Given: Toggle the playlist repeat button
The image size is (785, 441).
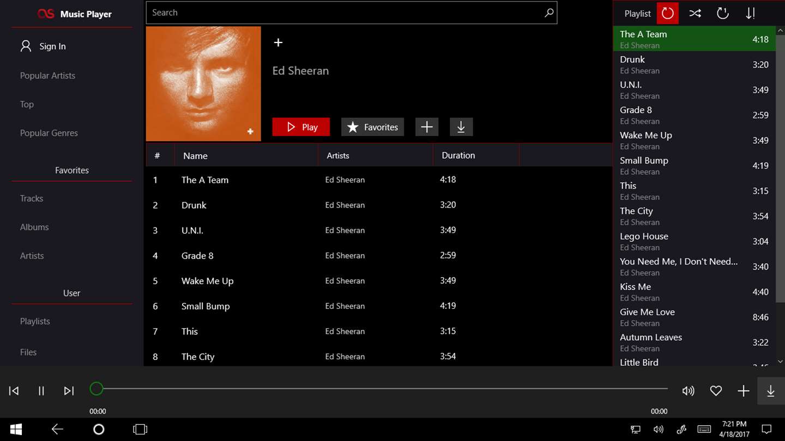Looking at the screenshot, I should (668, 13).
